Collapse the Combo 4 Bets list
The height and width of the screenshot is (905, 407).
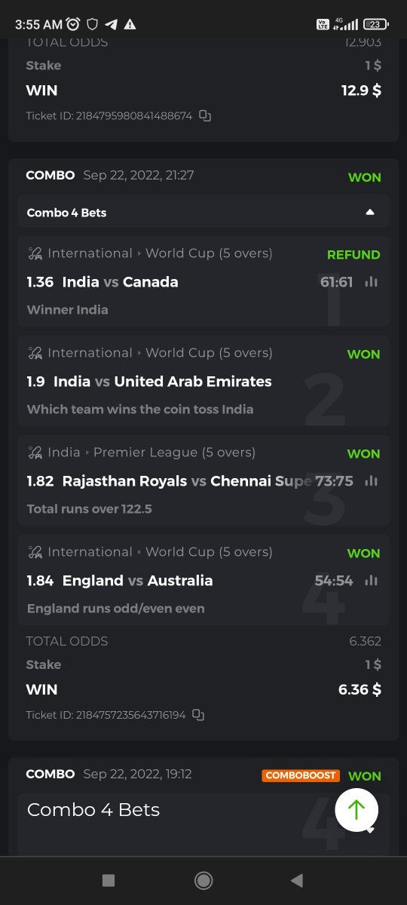tap(370, 213)
